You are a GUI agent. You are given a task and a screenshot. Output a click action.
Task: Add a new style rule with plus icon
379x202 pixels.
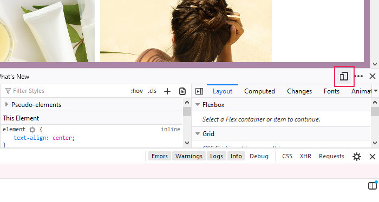click(167, 91)
